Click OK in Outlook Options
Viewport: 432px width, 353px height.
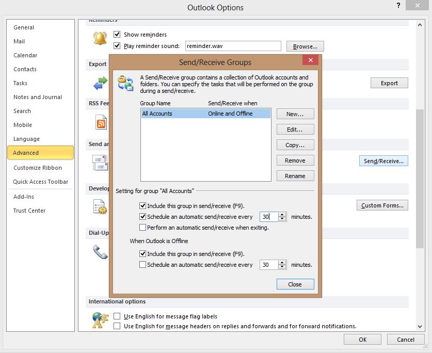click(x=362, y=340)
